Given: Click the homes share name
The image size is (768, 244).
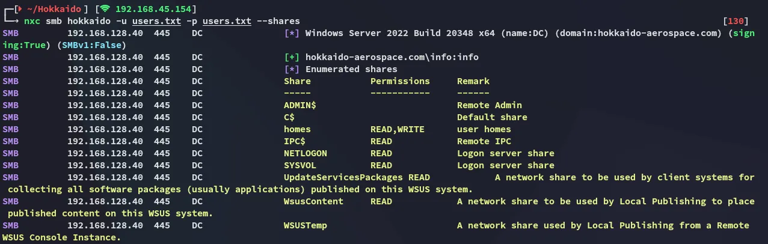Looking at the screenshot, I should point(297,129).
